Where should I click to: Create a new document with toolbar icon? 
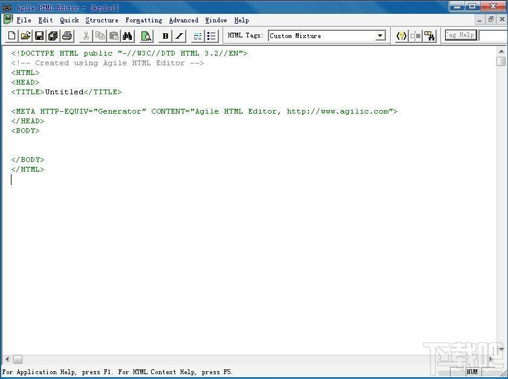tap(11, 36)
